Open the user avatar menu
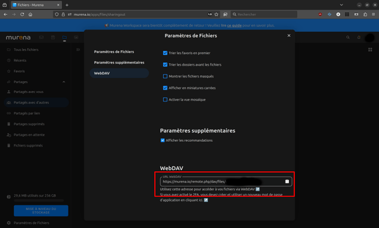The image size is (379, 228). [370, 38]
